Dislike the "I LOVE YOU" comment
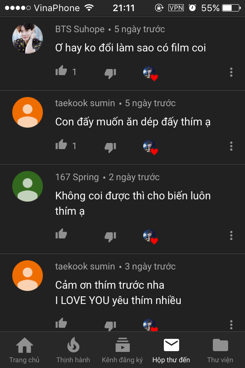The image size is (245, 368). pos(110,326)
